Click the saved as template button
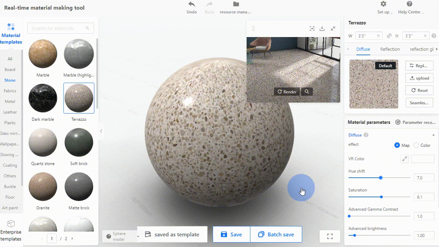The height and width of the screenshot is (247, 439). [172, 234]
